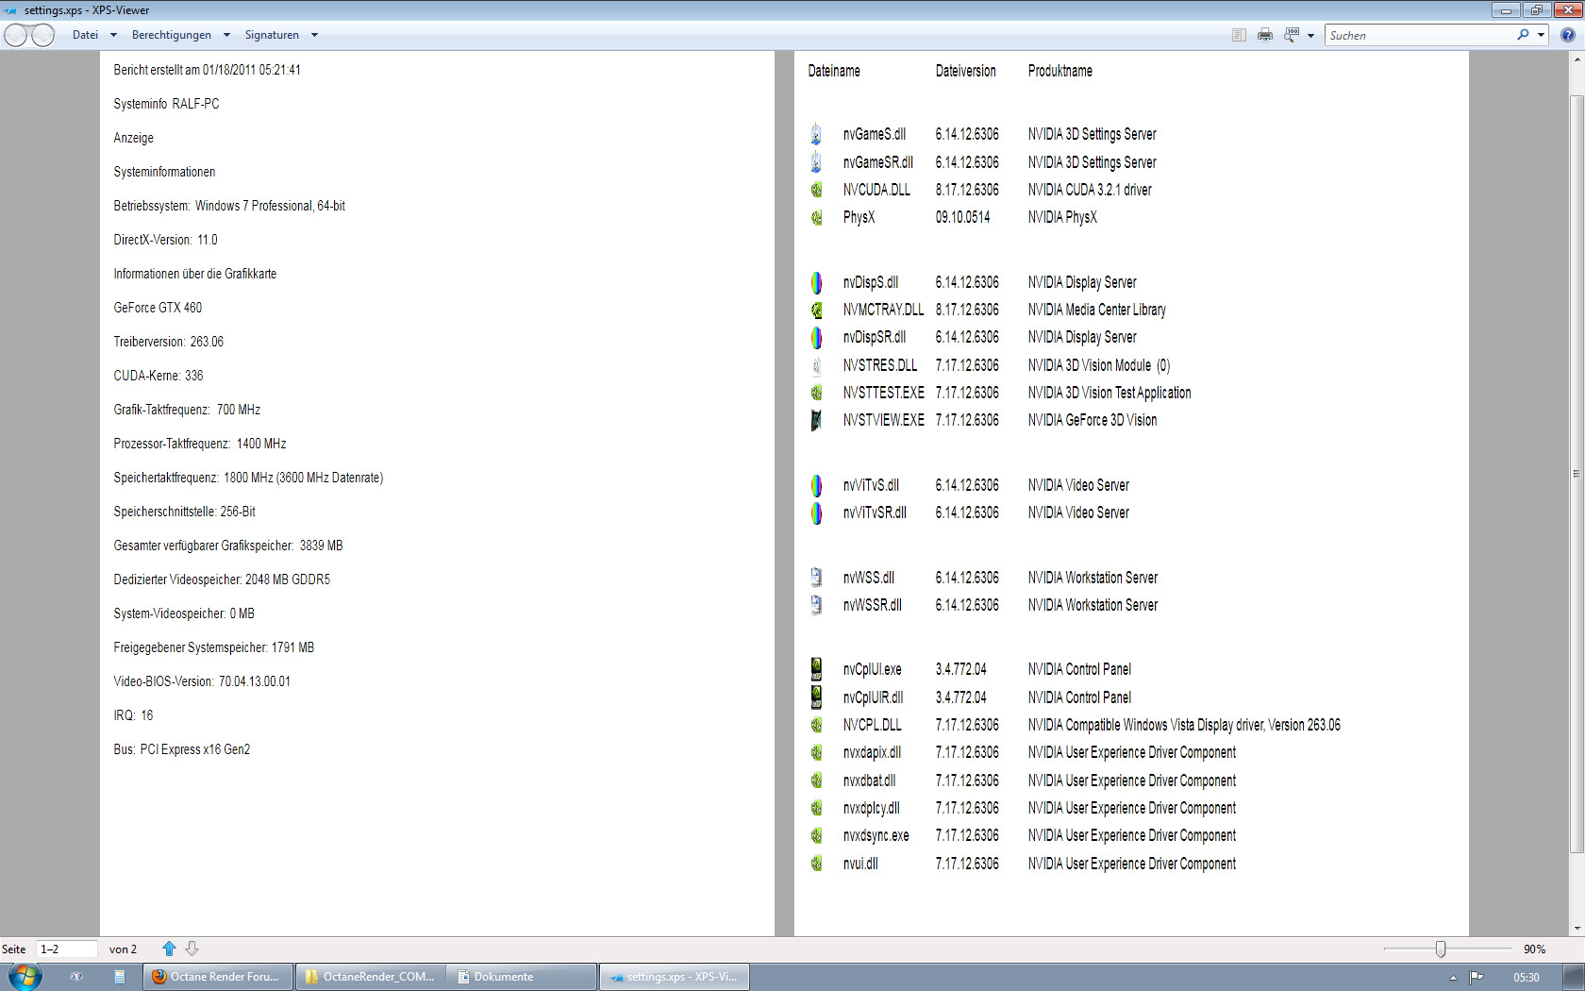This screenshot has width=1585, height=991.
Task: Click the CUDA-Kerne 336 line
Action: (x=158, y=376)
